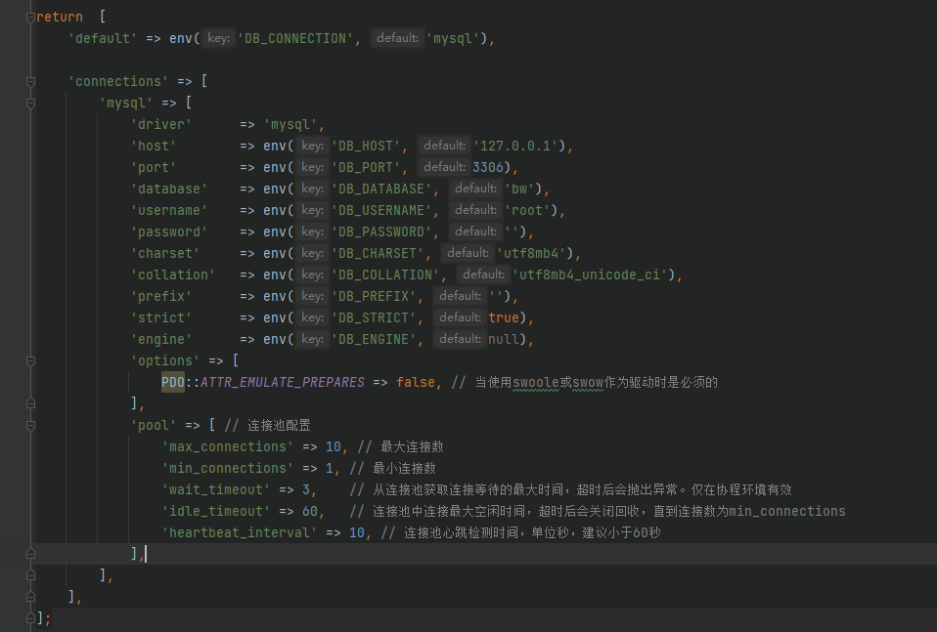Click the fold-end marker on the last line
The height and width of the screenshot is (632, 937).
tap(31, 618)
